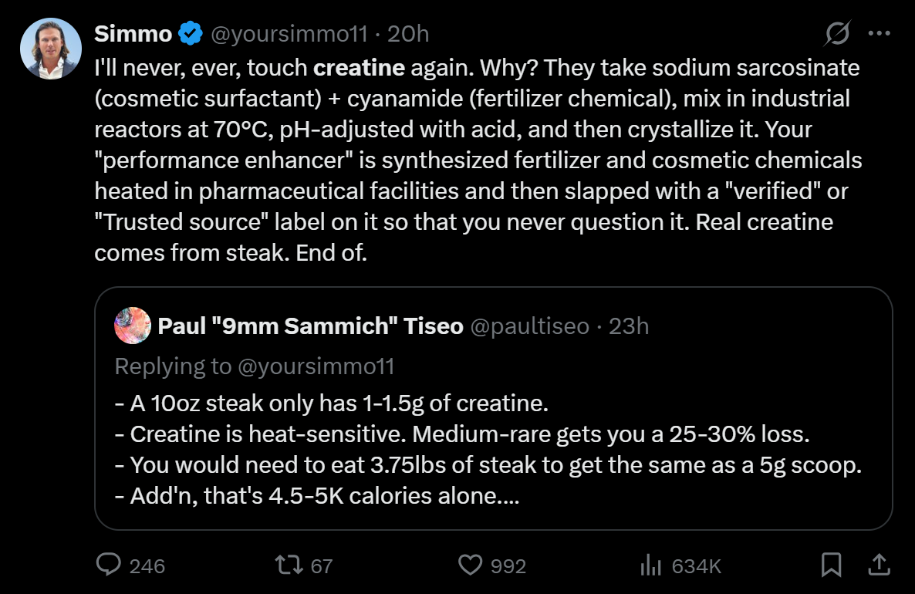
Task: Click the Simmo display name
Action: click(x=133, y=34)
